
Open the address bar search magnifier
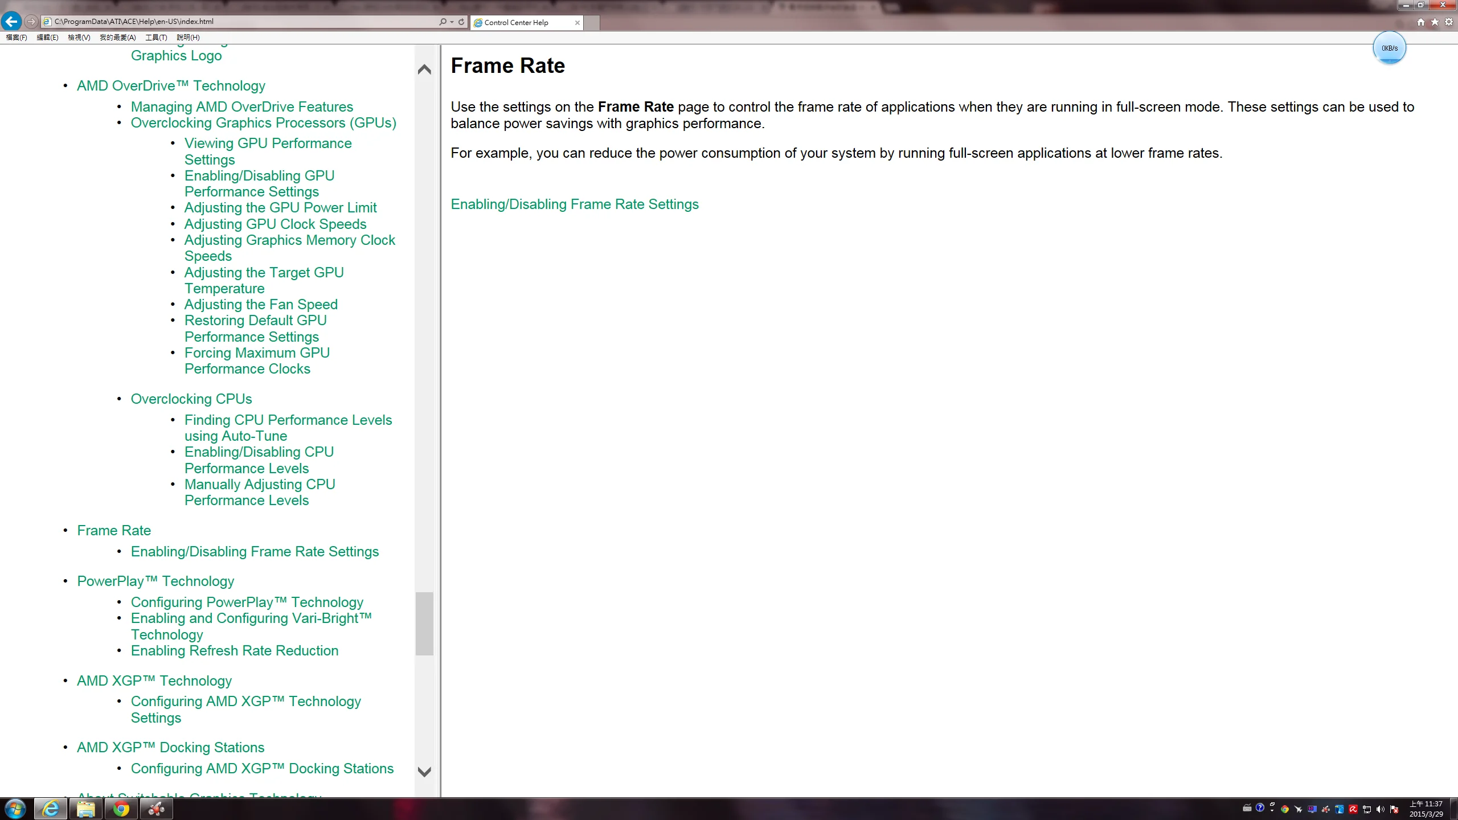(443, 22)
